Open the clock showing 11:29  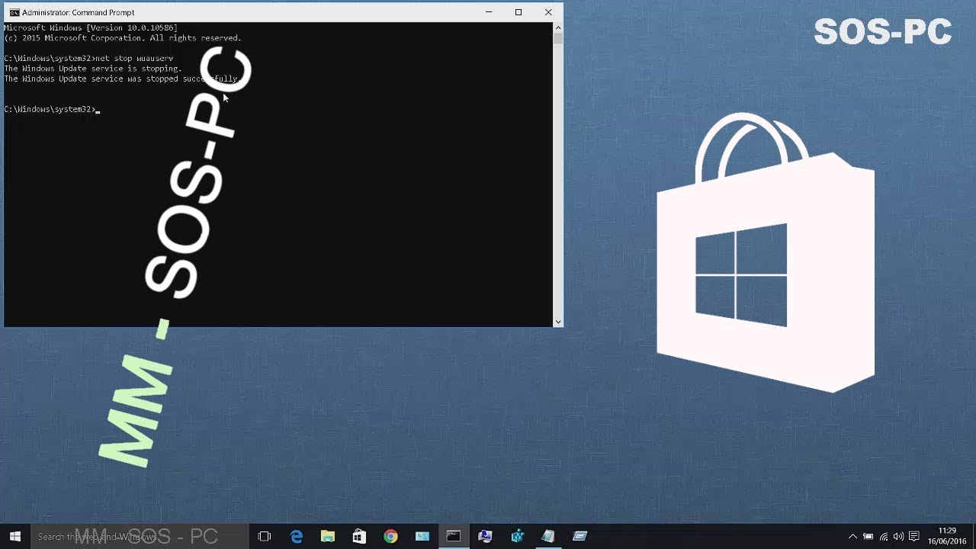click(x=947, y=536)
